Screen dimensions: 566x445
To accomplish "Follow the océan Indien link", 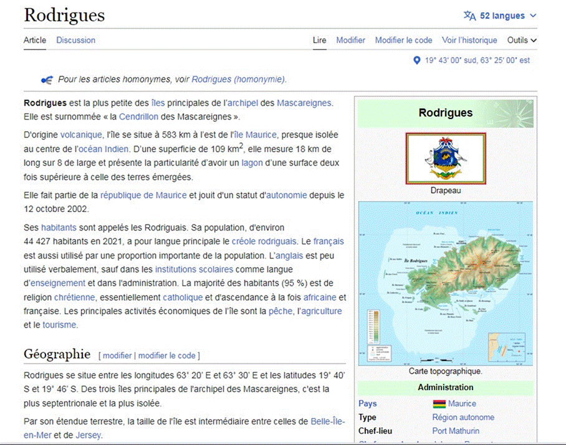I will pyautogui.click(x=103, y=149).
